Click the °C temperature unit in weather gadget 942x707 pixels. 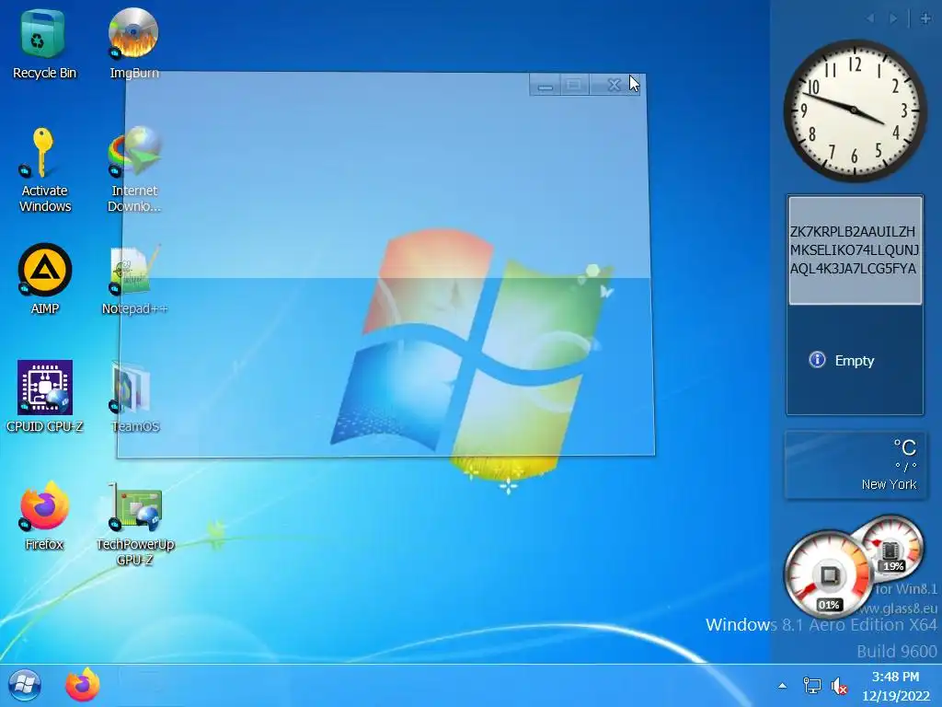click(905, 448)
